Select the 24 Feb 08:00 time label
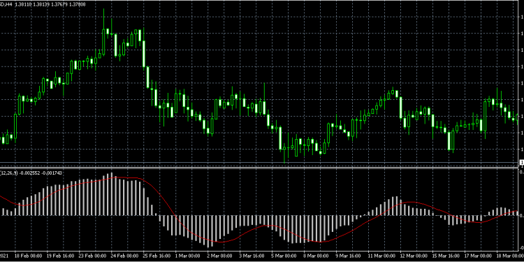The image size is (524, 262). tap(124, 256)
